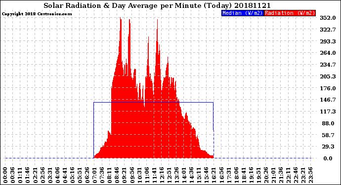The height and width of the screenshot is (185, 341).
Task: Click the x-axis time label '14:36'
Action: click(191, 175)
